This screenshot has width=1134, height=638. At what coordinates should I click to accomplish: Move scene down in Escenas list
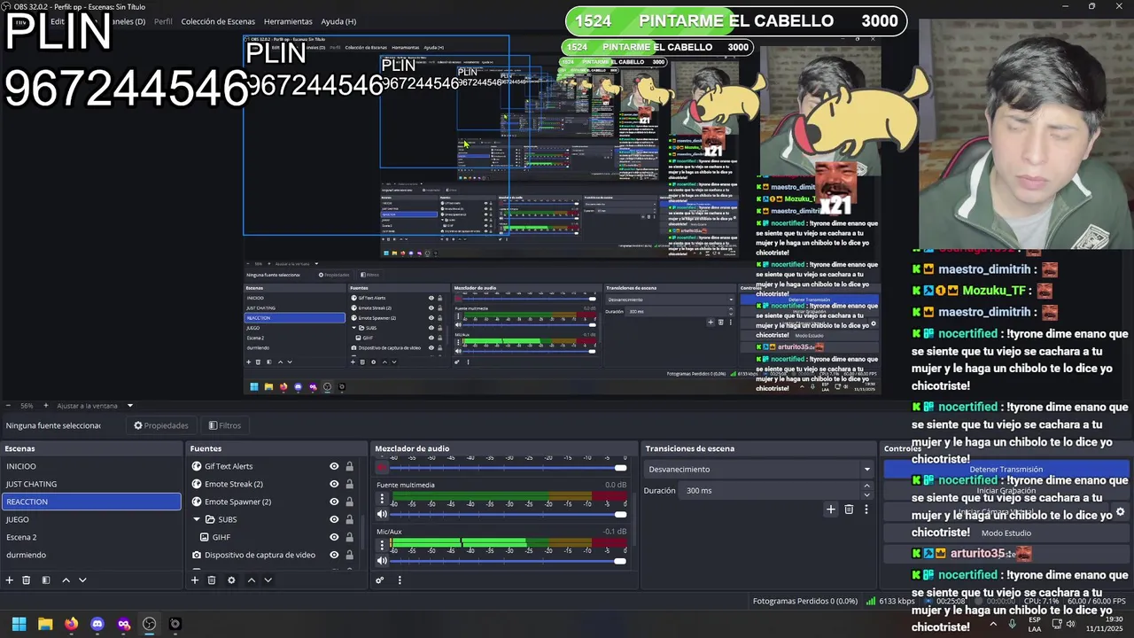(x=82, y=580)
